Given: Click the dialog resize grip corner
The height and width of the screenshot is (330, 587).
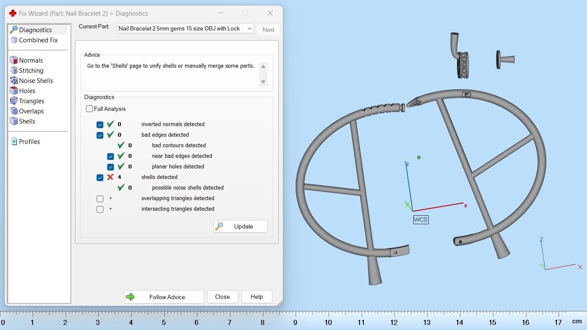Looking at the screenshot, I should (x=280, y=303).
